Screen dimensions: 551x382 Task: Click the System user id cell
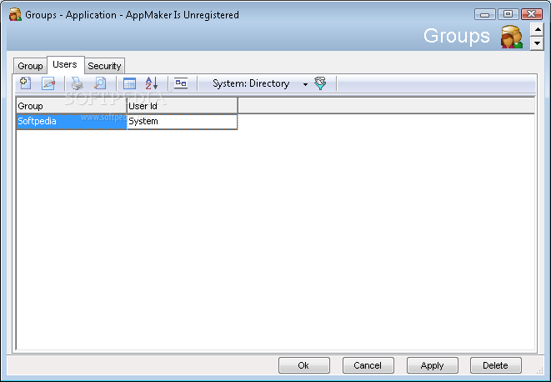click(x=182, y=121)
